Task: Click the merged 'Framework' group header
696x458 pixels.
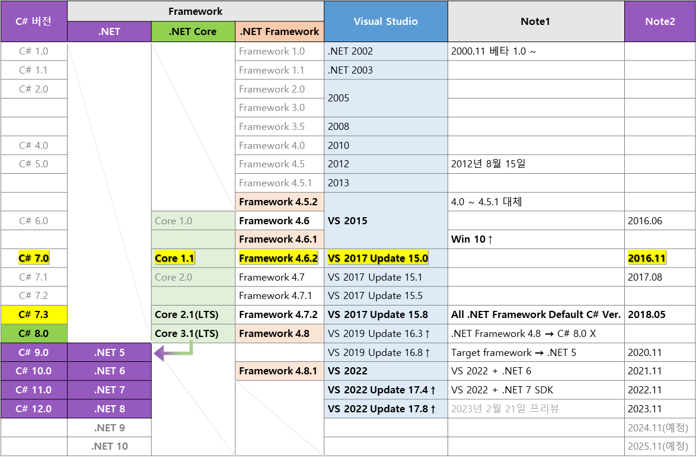Action: [195, 11]
